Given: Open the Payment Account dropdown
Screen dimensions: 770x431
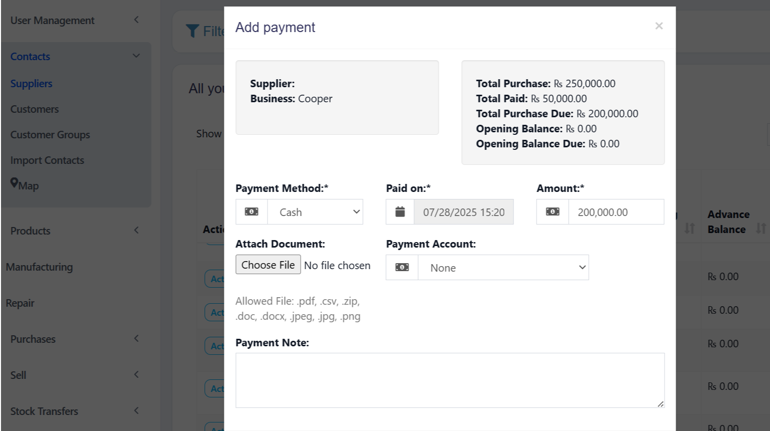Looking at the screenshot, I should (x=503, y=268).
